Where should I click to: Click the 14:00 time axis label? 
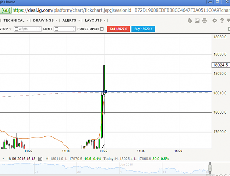coord(28,151)
